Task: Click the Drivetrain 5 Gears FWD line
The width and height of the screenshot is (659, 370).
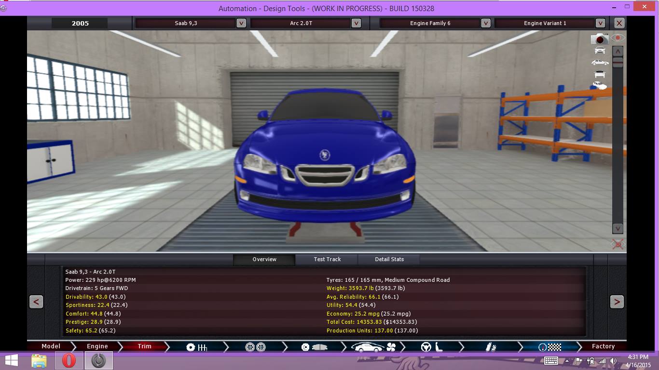Action: 96,288
